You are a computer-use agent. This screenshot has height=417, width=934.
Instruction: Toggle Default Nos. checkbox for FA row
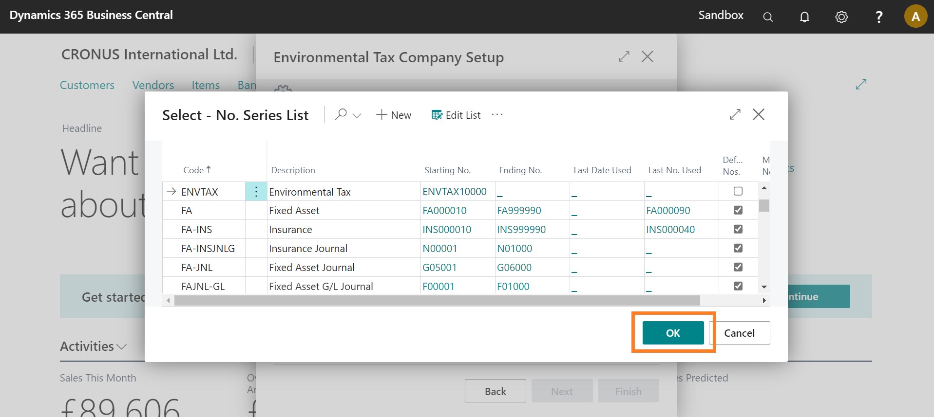(x=738, y=210)
